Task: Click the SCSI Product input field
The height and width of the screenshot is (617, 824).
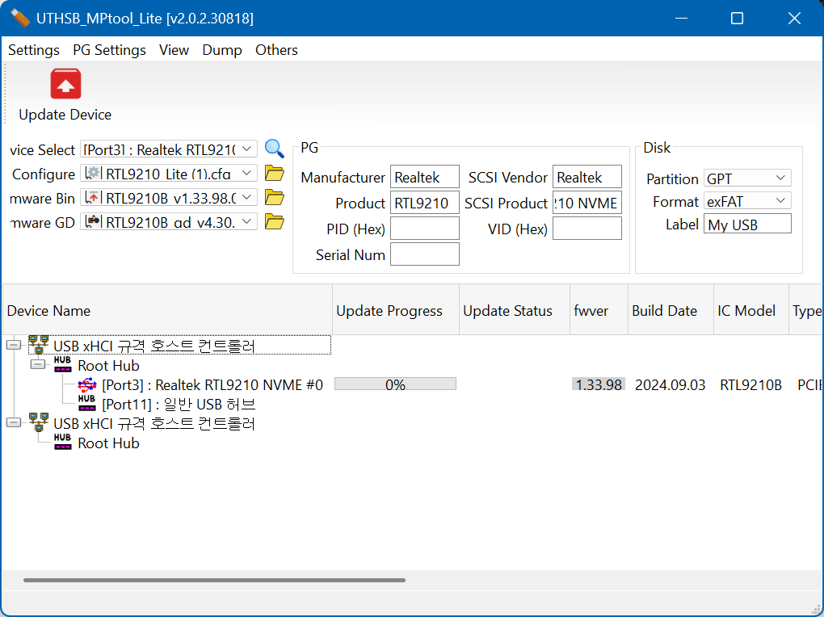Action: click(587, 203)
